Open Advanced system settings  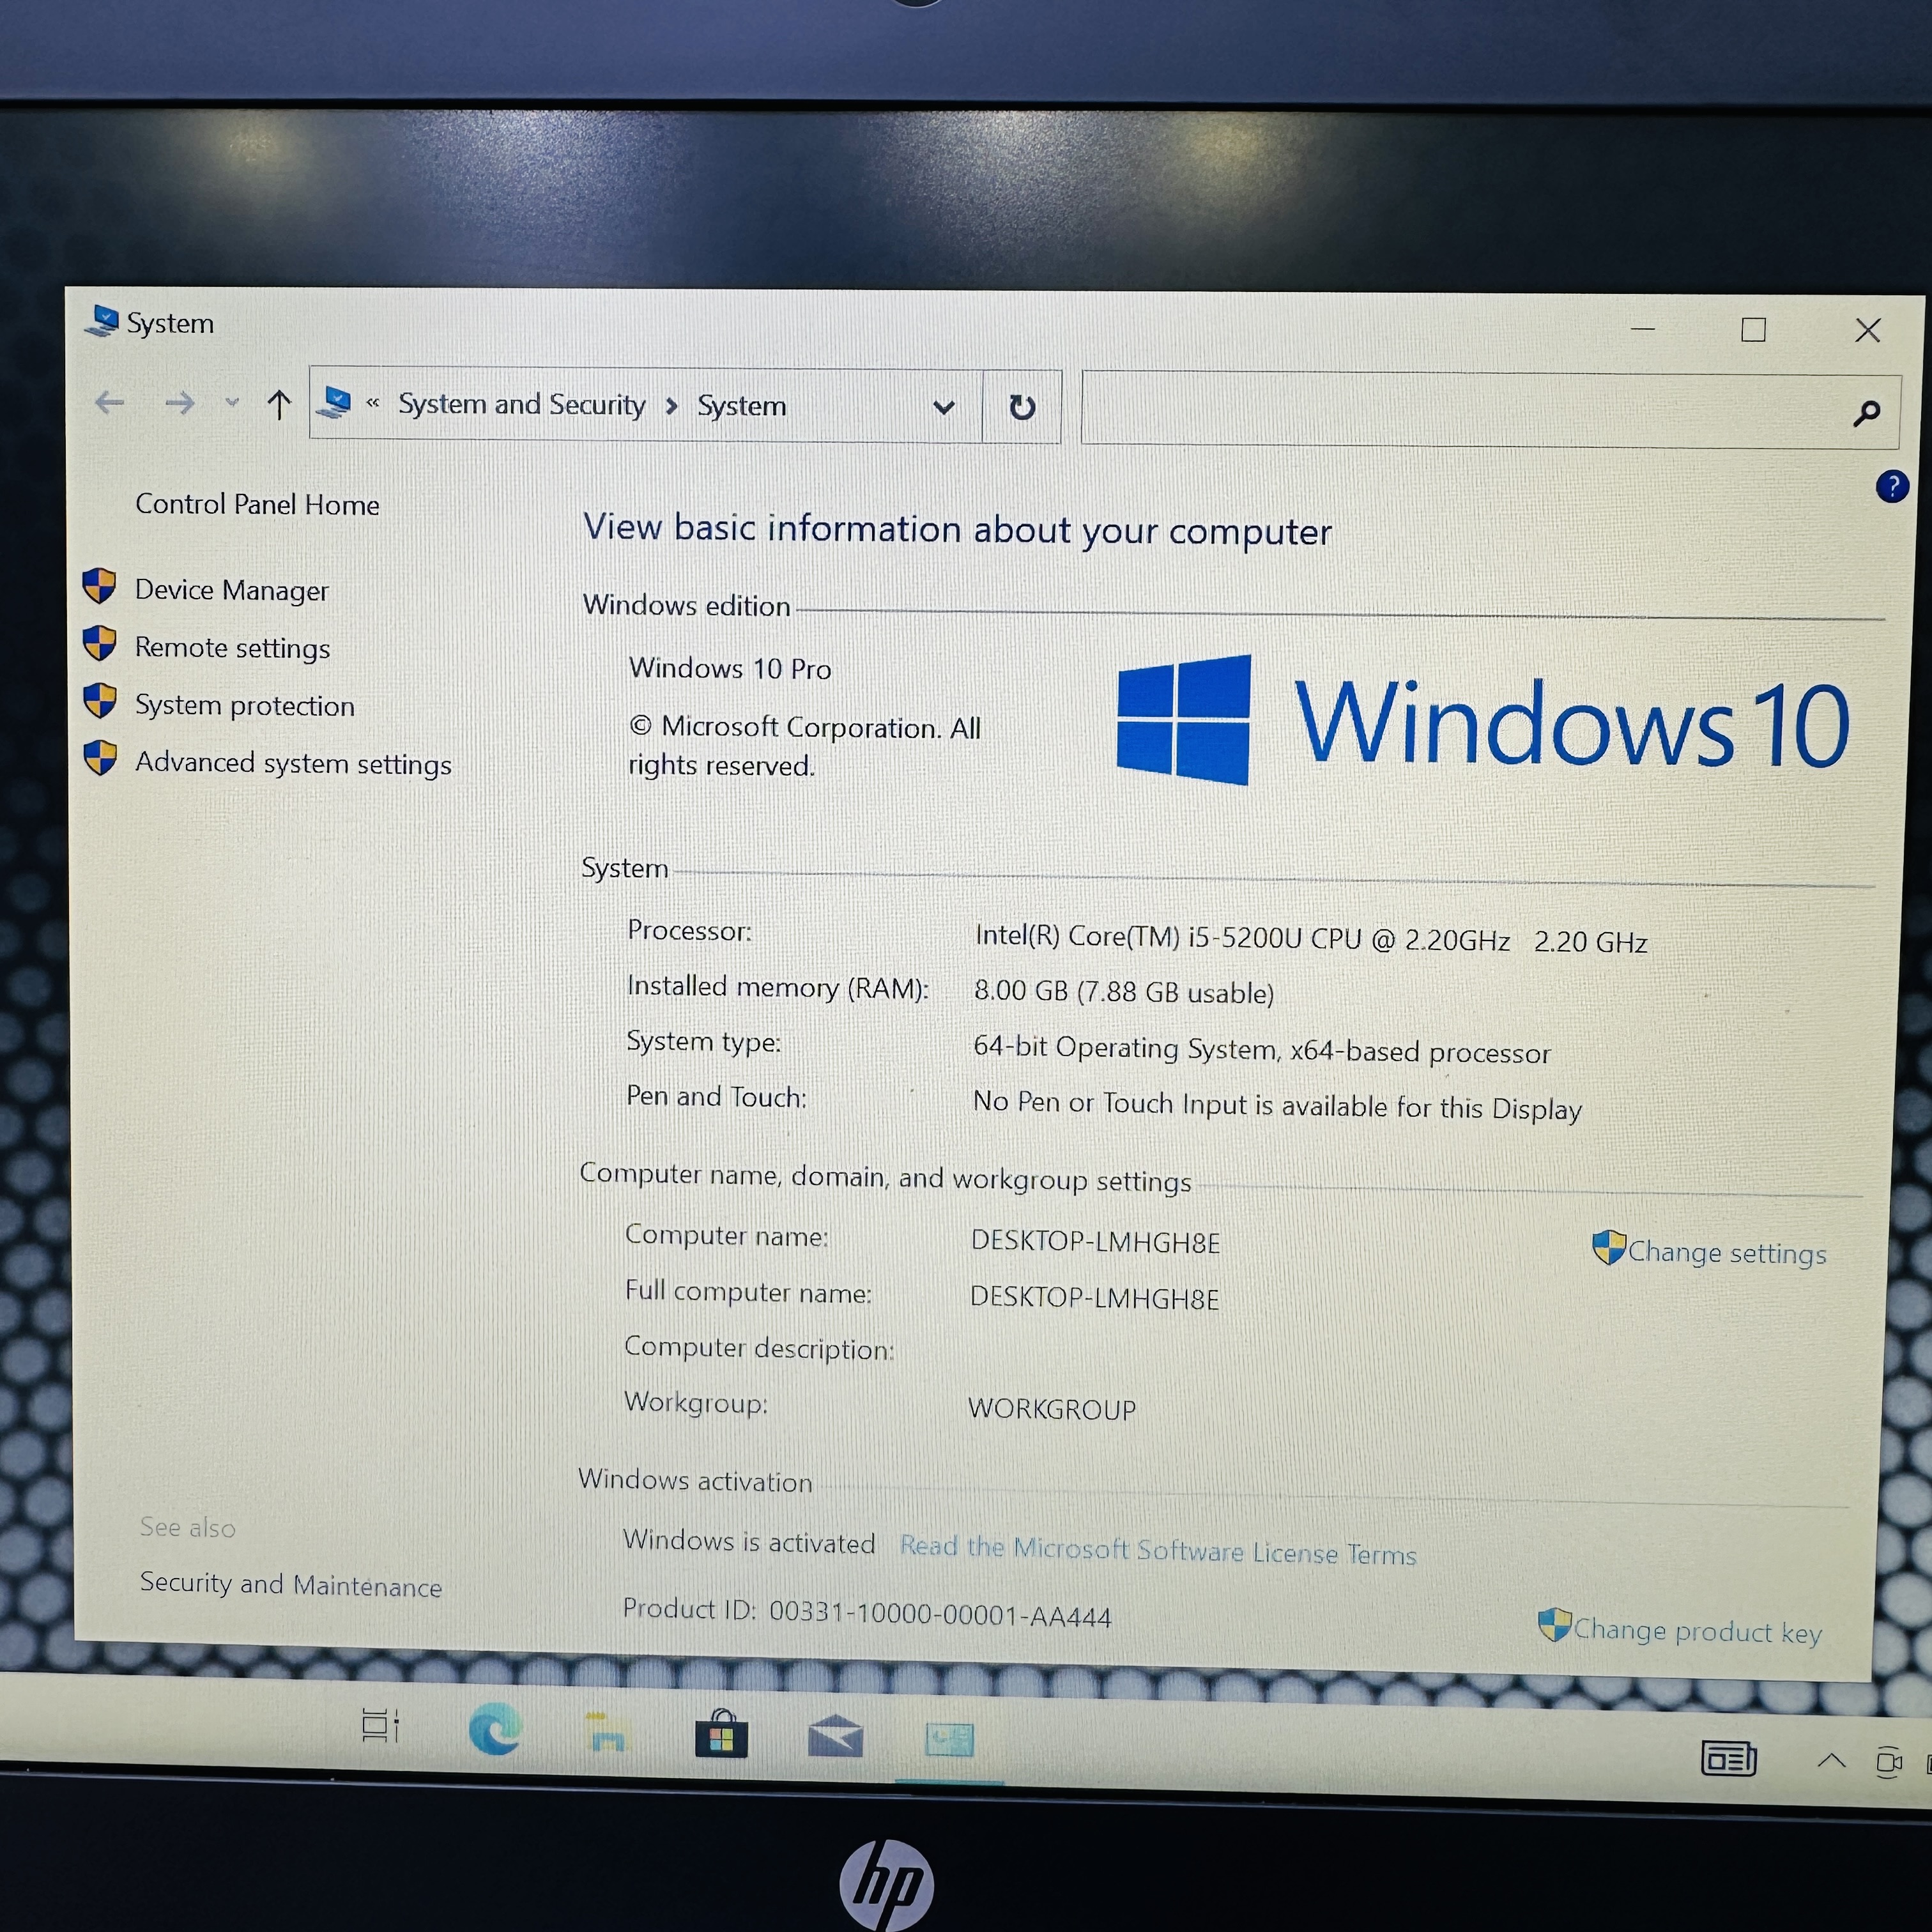(293, 764)
